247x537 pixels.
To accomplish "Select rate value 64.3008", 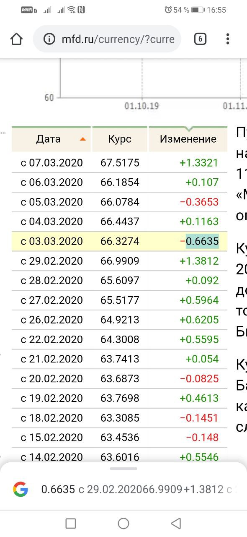I will (x=120, y=339).
